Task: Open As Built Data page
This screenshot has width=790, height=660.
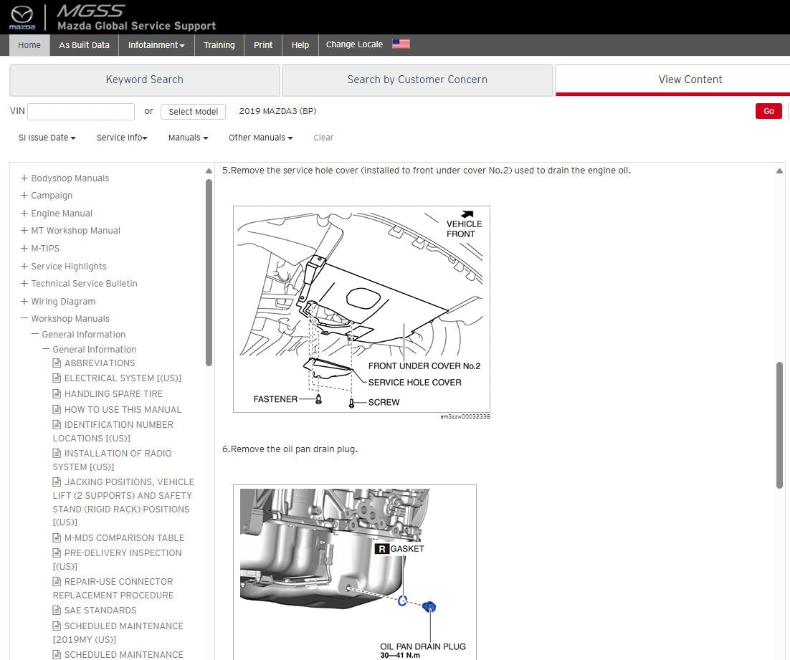Action: pyautogui.click(x=84, y=45)
